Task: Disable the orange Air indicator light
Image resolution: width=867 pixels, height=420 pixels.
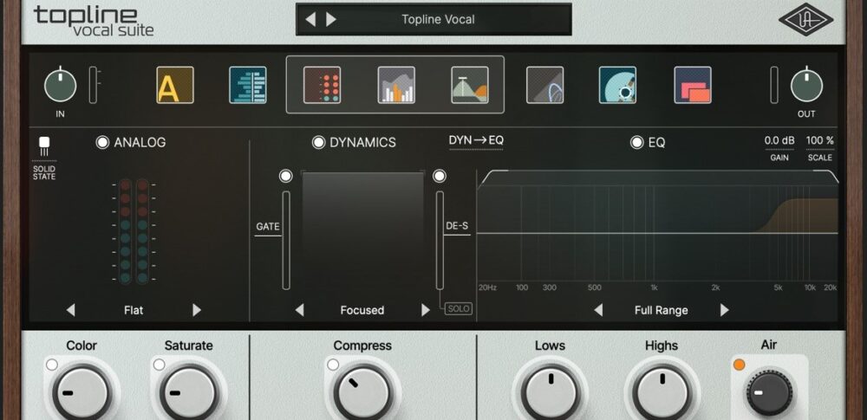Action: [x=739, y=365]
